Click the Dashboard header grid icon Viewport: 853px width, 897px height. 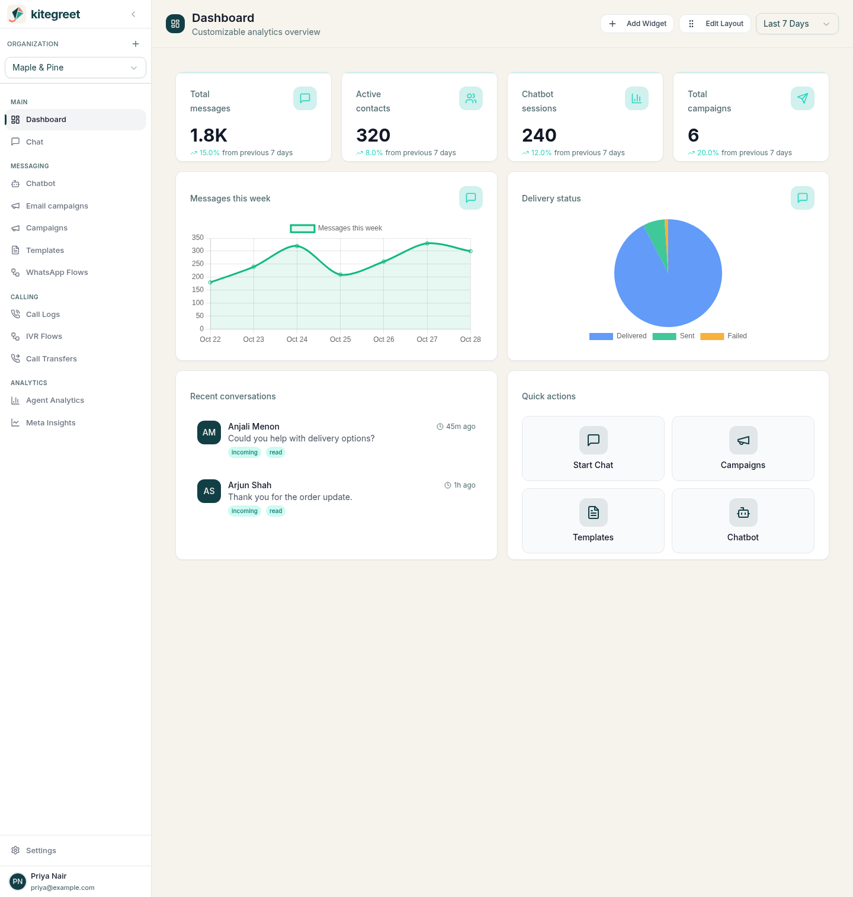(x=175, y=24)
